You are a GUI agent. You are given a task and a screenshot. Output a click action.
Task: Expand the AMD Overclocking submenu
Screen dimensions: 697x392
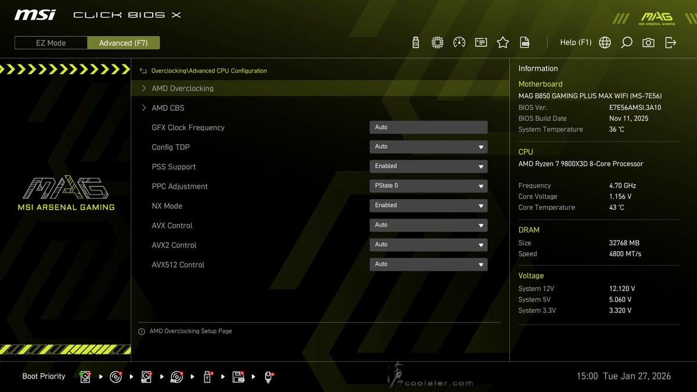tap(182, 88)
